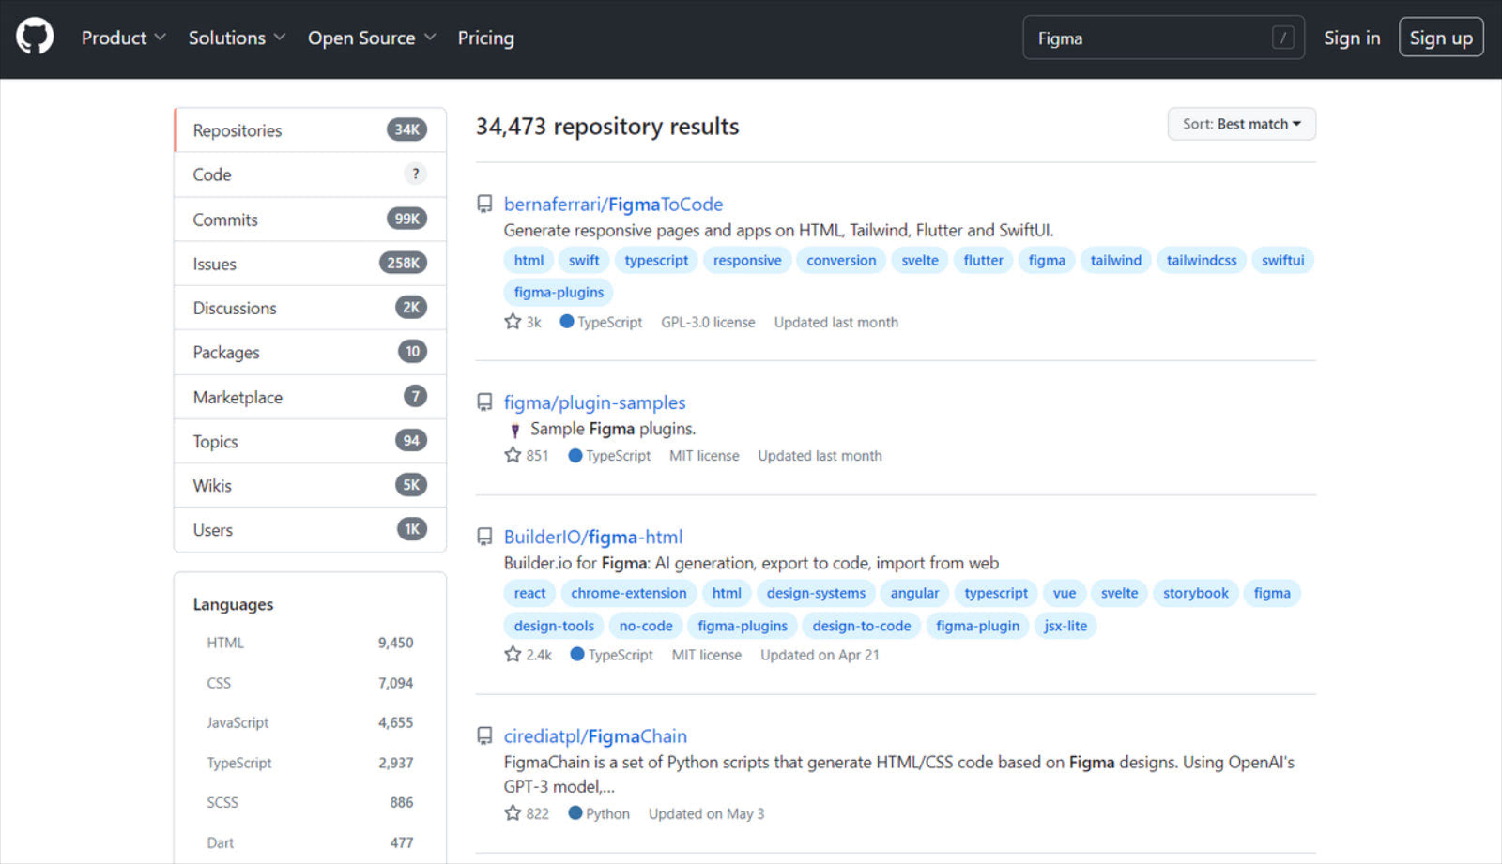Click the react topic tag
The image size is (1502, 864).
coord(529,593)
